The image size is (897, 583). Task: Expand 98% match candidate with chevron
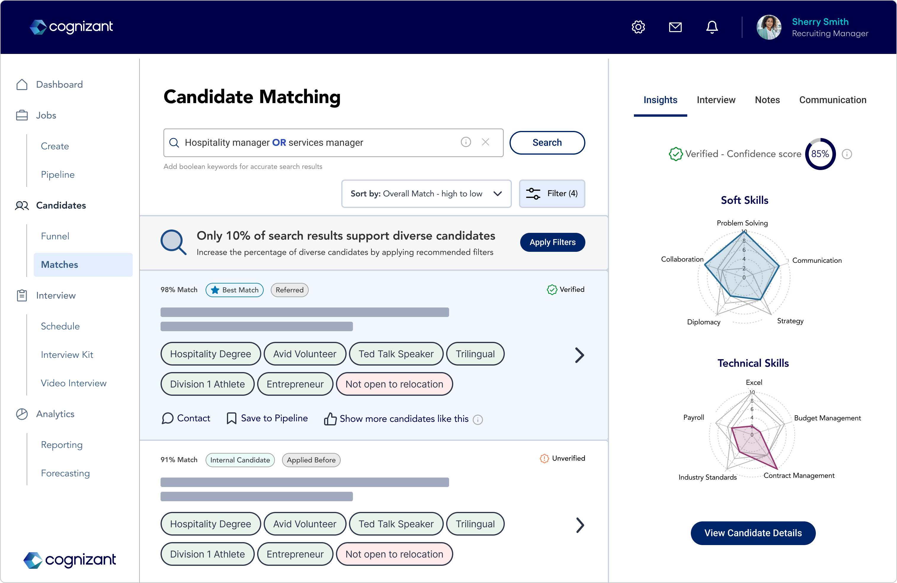579,355
